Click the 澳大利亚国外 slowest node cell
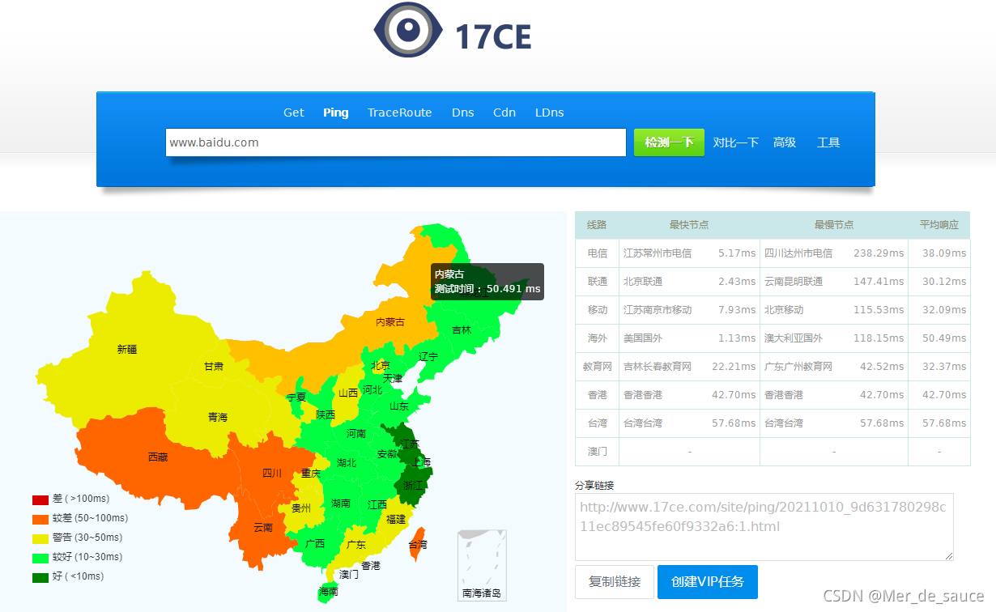Image resolution: width=996 pixels, height=612 pixels. tap(794, 338)
